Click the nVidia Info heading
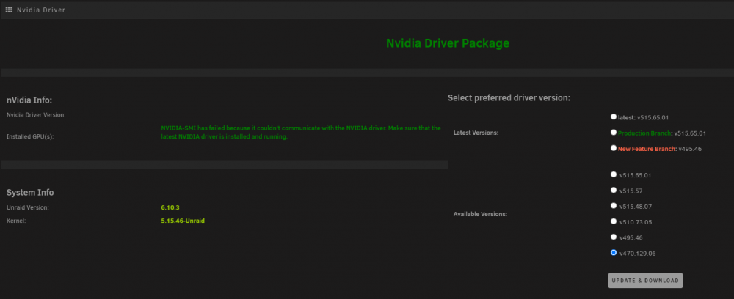734x299 pixels. (x=29, y=100)
